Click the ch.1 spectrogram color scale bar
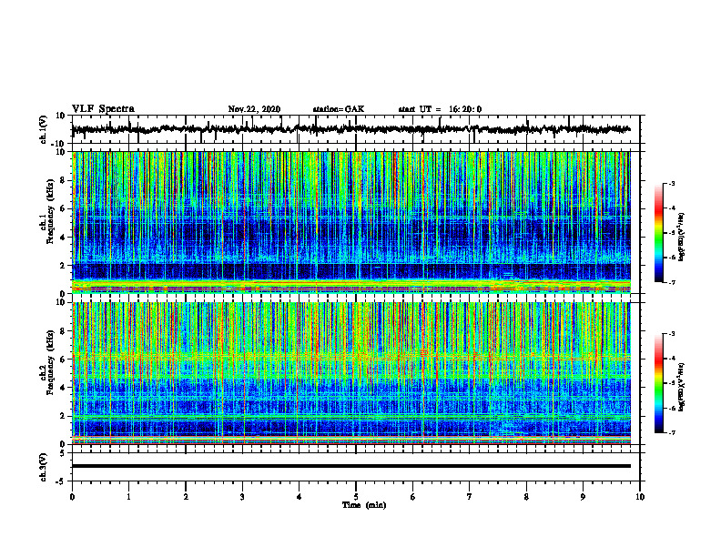Image resolution: width=721 pixels, height=557 pixels. [658, 233]
